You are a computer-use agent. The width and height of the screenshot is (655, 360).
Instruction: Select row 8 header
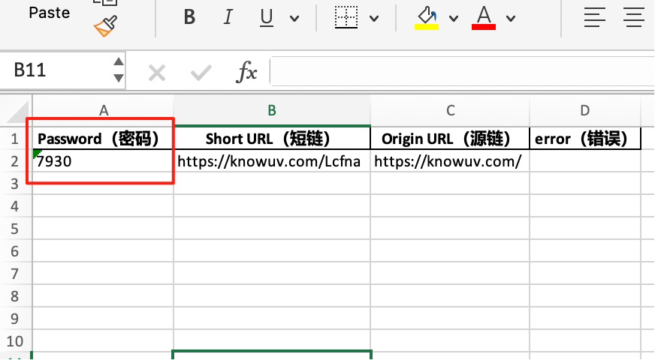coord(15,296)
